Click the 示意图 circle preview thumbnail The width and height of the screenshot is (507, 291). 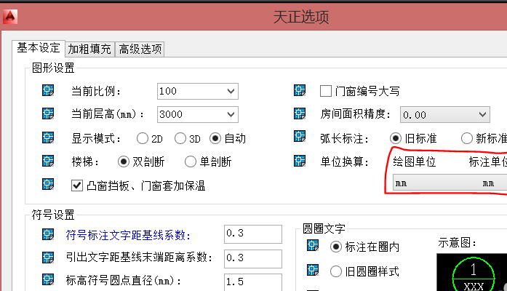pos(472,272)
